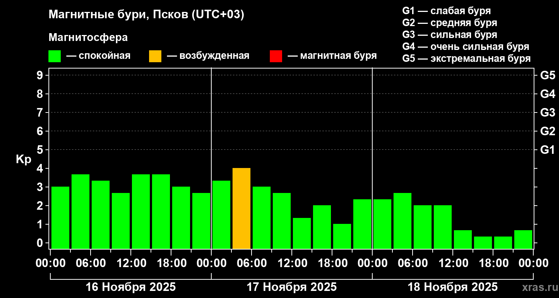Click the 'G4' label on the right axis
Screen dimensions: 559x298
tap(547, 94)
